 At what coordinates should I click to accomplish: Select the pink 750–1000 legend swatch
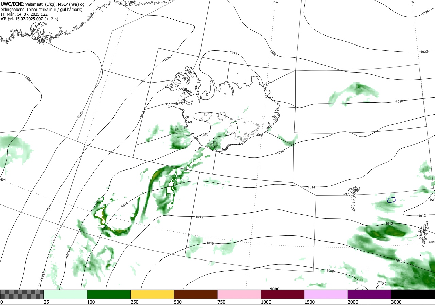click(239, 294)
